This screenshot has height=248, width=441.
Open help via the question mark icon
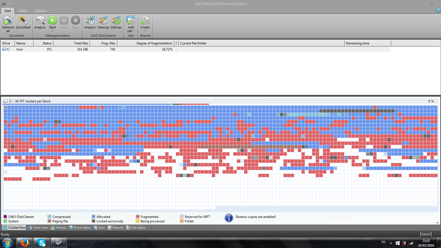tap(438, 10)
